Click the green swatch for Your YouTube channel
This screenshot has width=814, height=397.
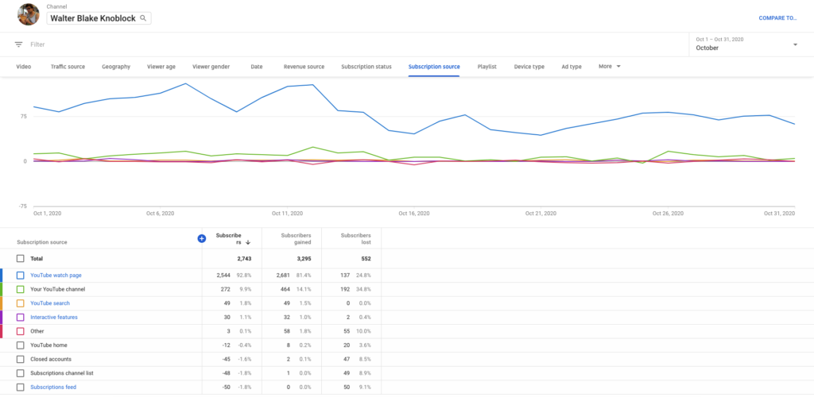[x=1, y=289]
